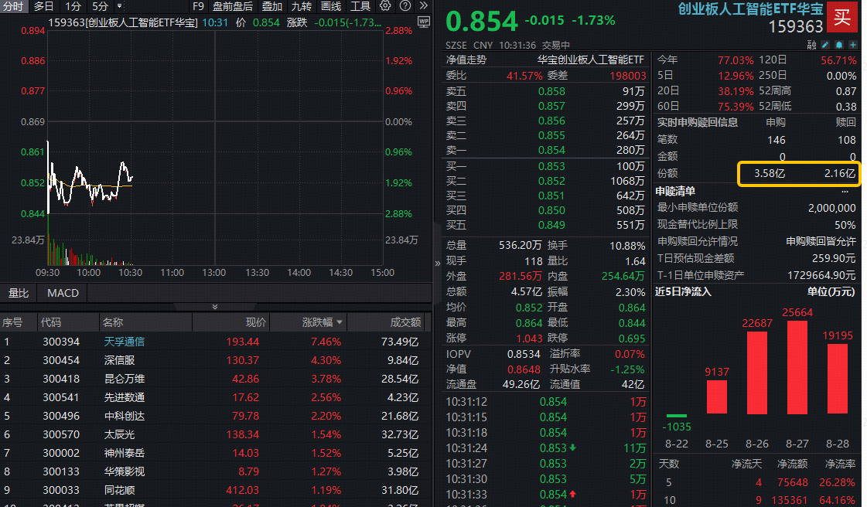Click the WP monitor icon on chart

(423, 22)
